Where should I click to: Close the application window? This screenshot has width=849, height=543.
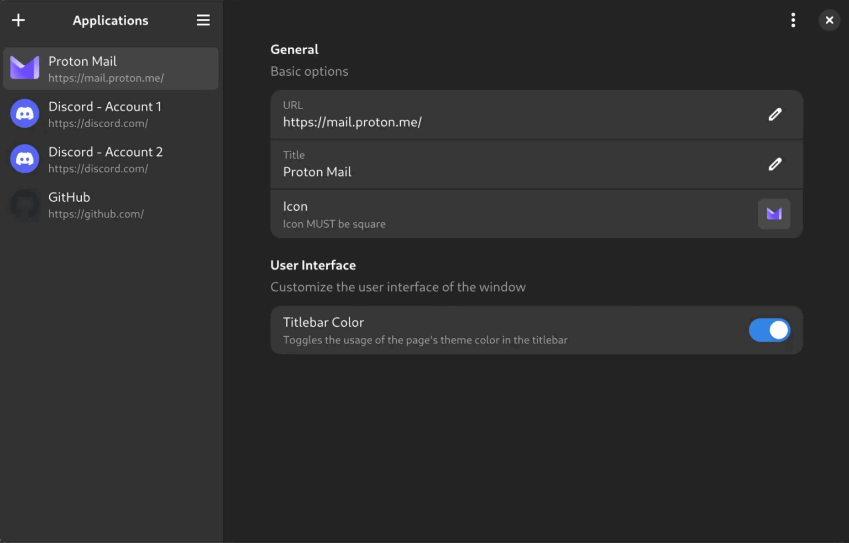829,20
